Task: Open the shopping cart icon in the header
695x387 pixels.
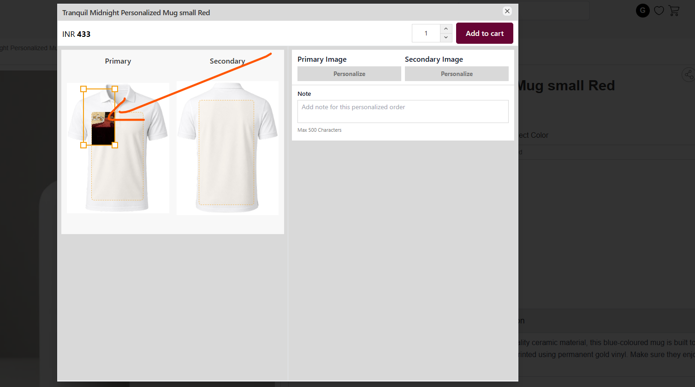Action: coord(674,11)
